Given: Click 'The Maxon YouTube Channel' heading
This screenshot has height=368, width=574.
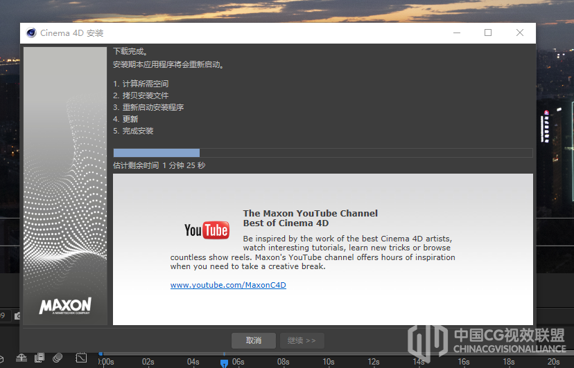Looking at the screenshot, I should pyautogui.click(x=310, y=214).
